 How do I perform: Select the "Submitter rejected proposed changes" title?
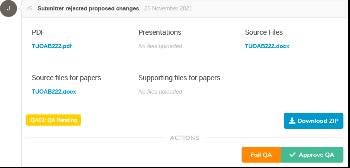tap(88, 8)
